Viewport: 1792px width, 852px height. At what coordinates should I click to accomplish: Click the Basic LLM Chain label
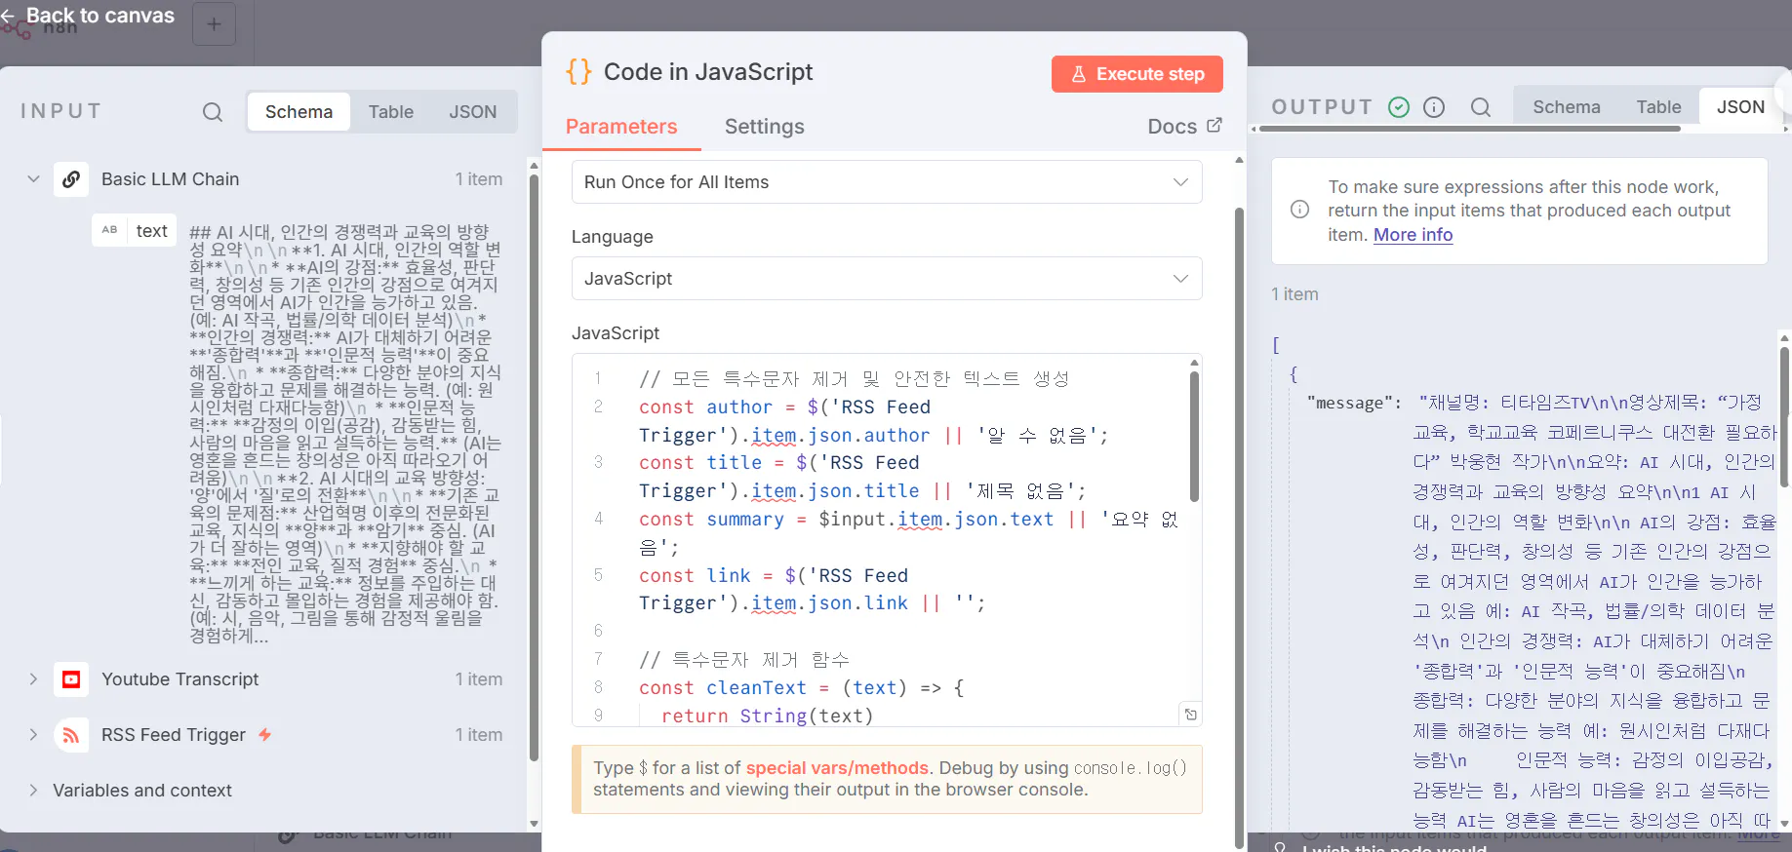[171, 179]
